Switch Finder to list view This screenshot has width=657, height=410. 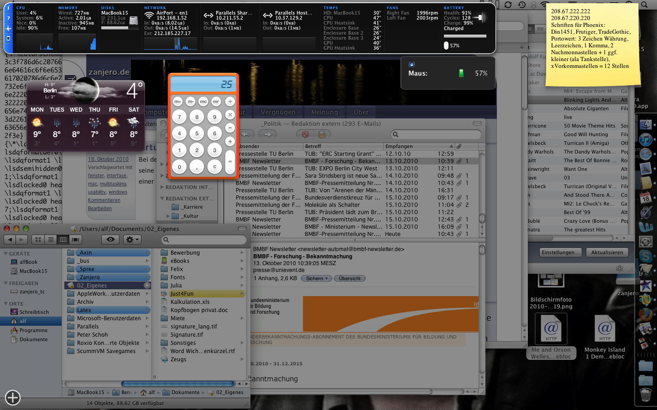point(51,239)
